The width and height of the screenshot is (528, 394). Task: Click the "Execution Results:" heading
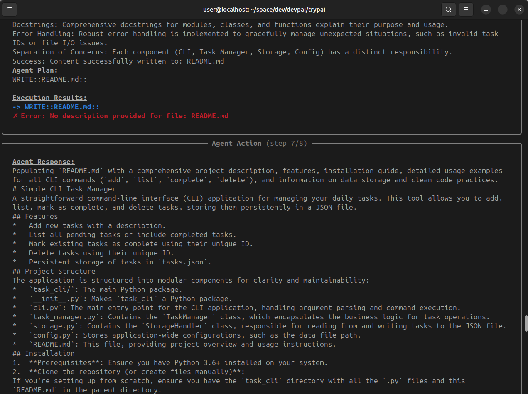(49, 98)
